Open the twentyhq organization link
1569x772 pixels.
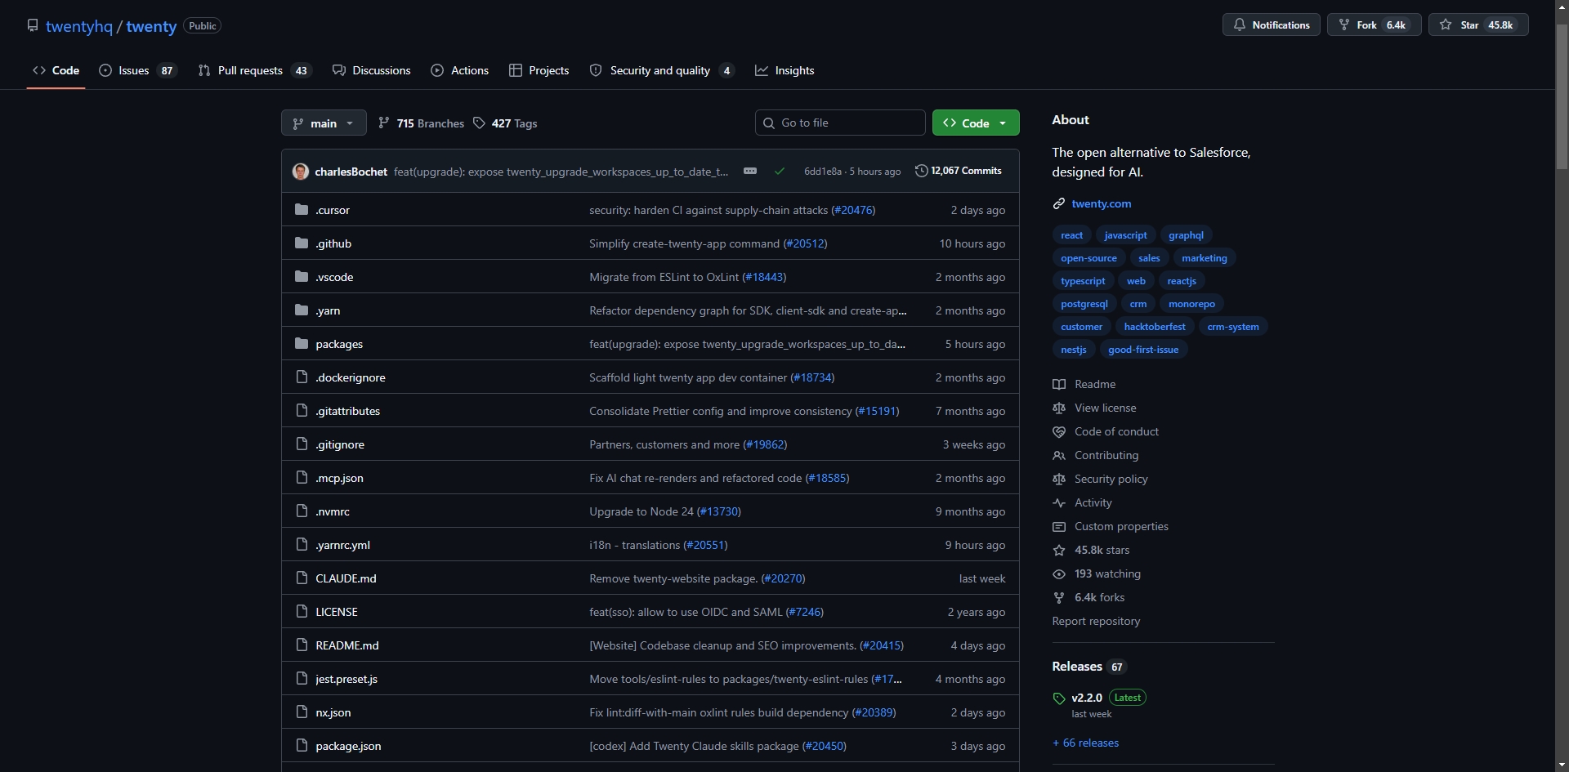click(79, 26)
